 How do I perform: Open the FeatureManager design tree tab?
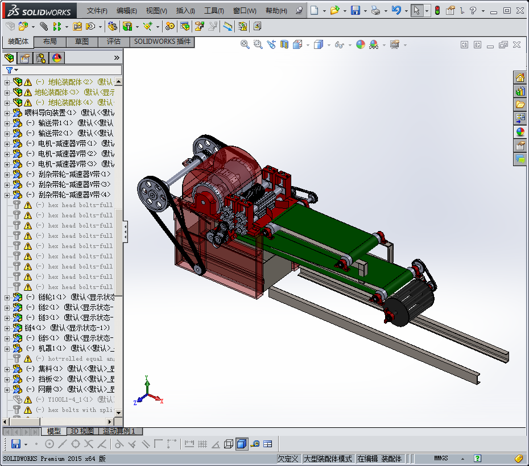9,58
